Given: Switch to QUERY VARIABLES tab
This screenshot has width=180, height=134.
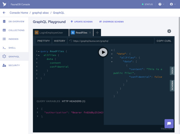Looking at the screenshot, I should (48, 101).
